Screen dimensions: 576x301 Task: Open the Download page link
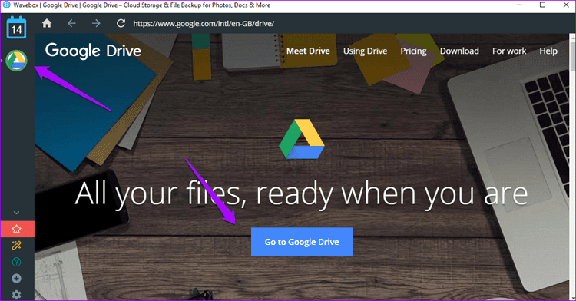(x=459, y=51)
